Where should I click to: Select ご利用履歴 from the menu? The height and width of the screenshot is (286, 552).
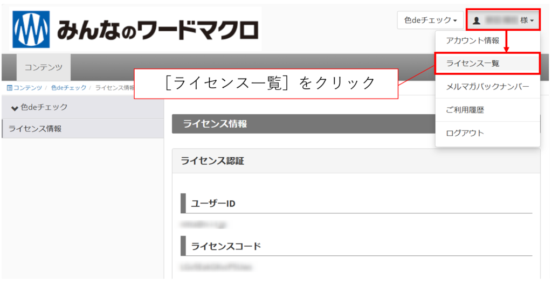click(x=465, y=110)
